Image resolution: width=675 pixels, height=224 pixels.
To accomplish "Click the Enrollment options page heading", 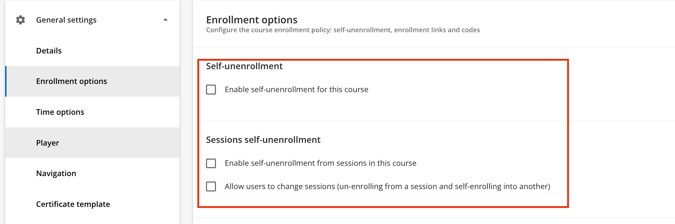I will [x=252, y=20].
